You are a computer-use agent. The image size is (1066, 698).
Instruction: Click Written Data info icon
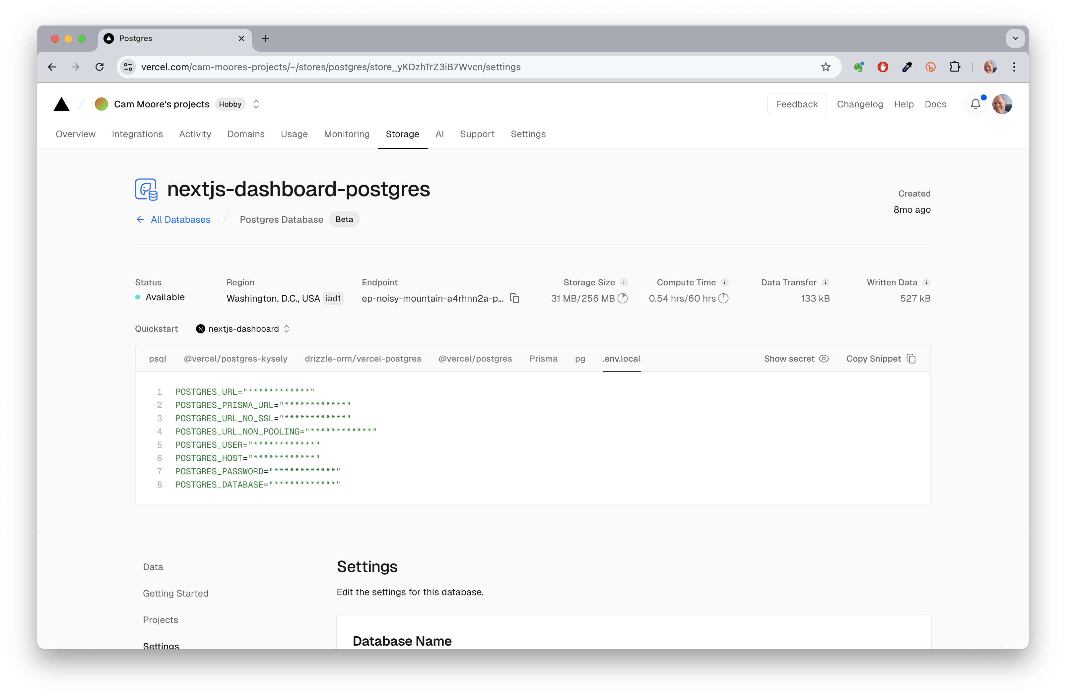(926, 282)
